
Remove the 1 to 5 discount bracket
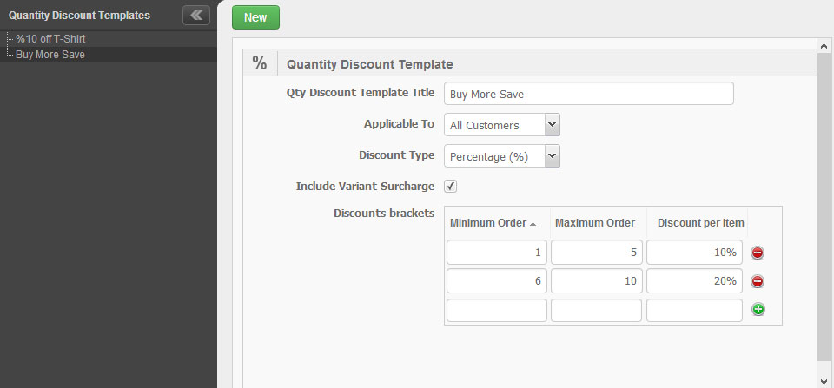[x=758, y=253]
